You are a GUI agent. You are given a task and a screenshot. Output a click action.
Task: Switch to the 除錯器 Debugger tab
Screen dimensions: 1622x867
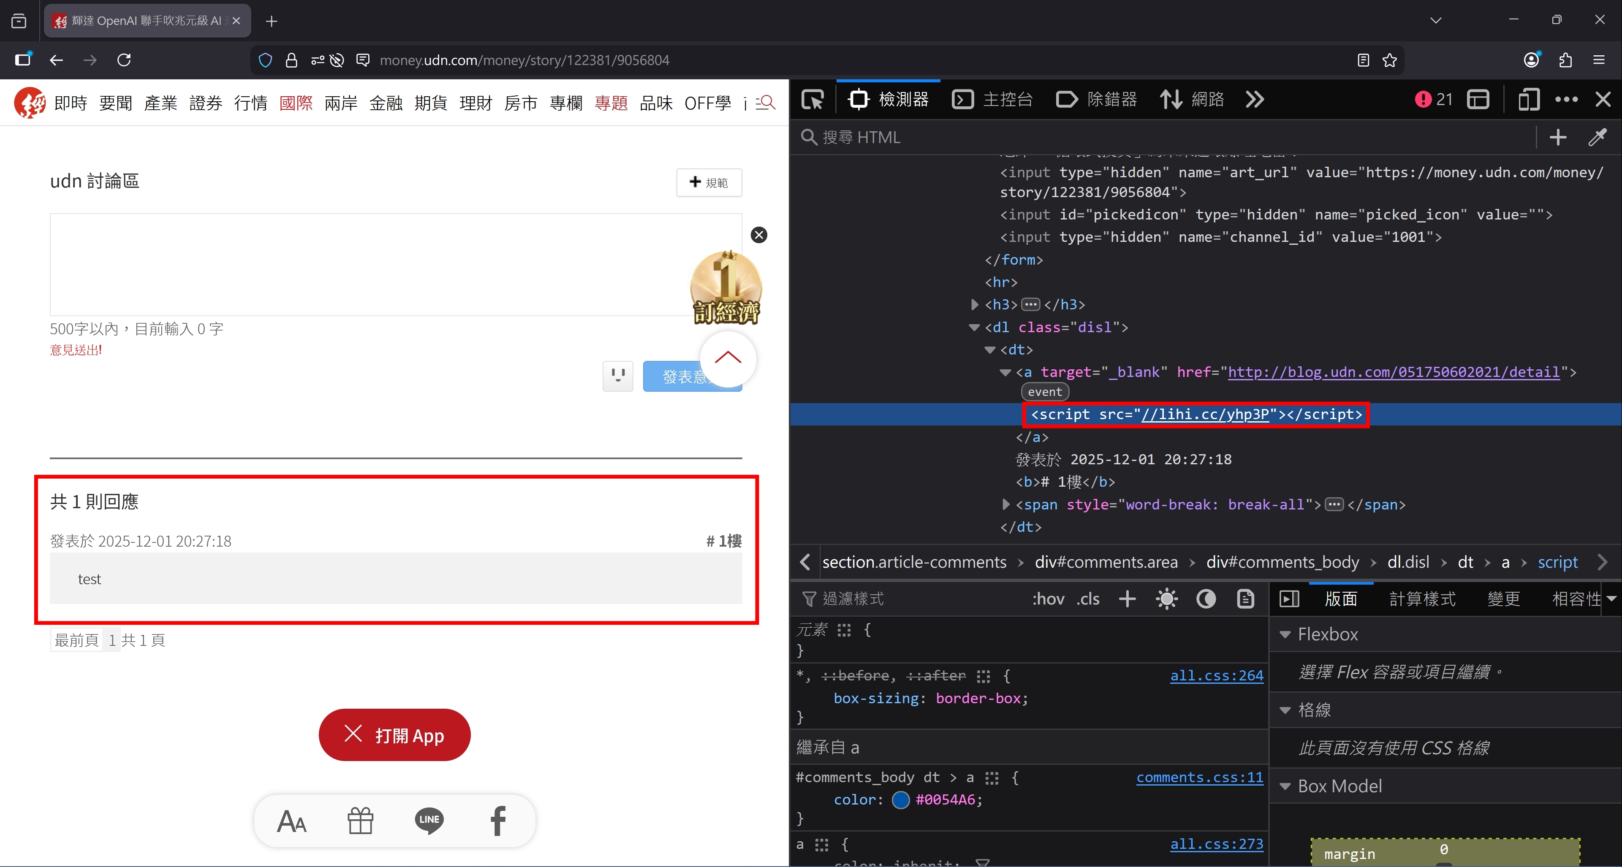point(1096,100)
